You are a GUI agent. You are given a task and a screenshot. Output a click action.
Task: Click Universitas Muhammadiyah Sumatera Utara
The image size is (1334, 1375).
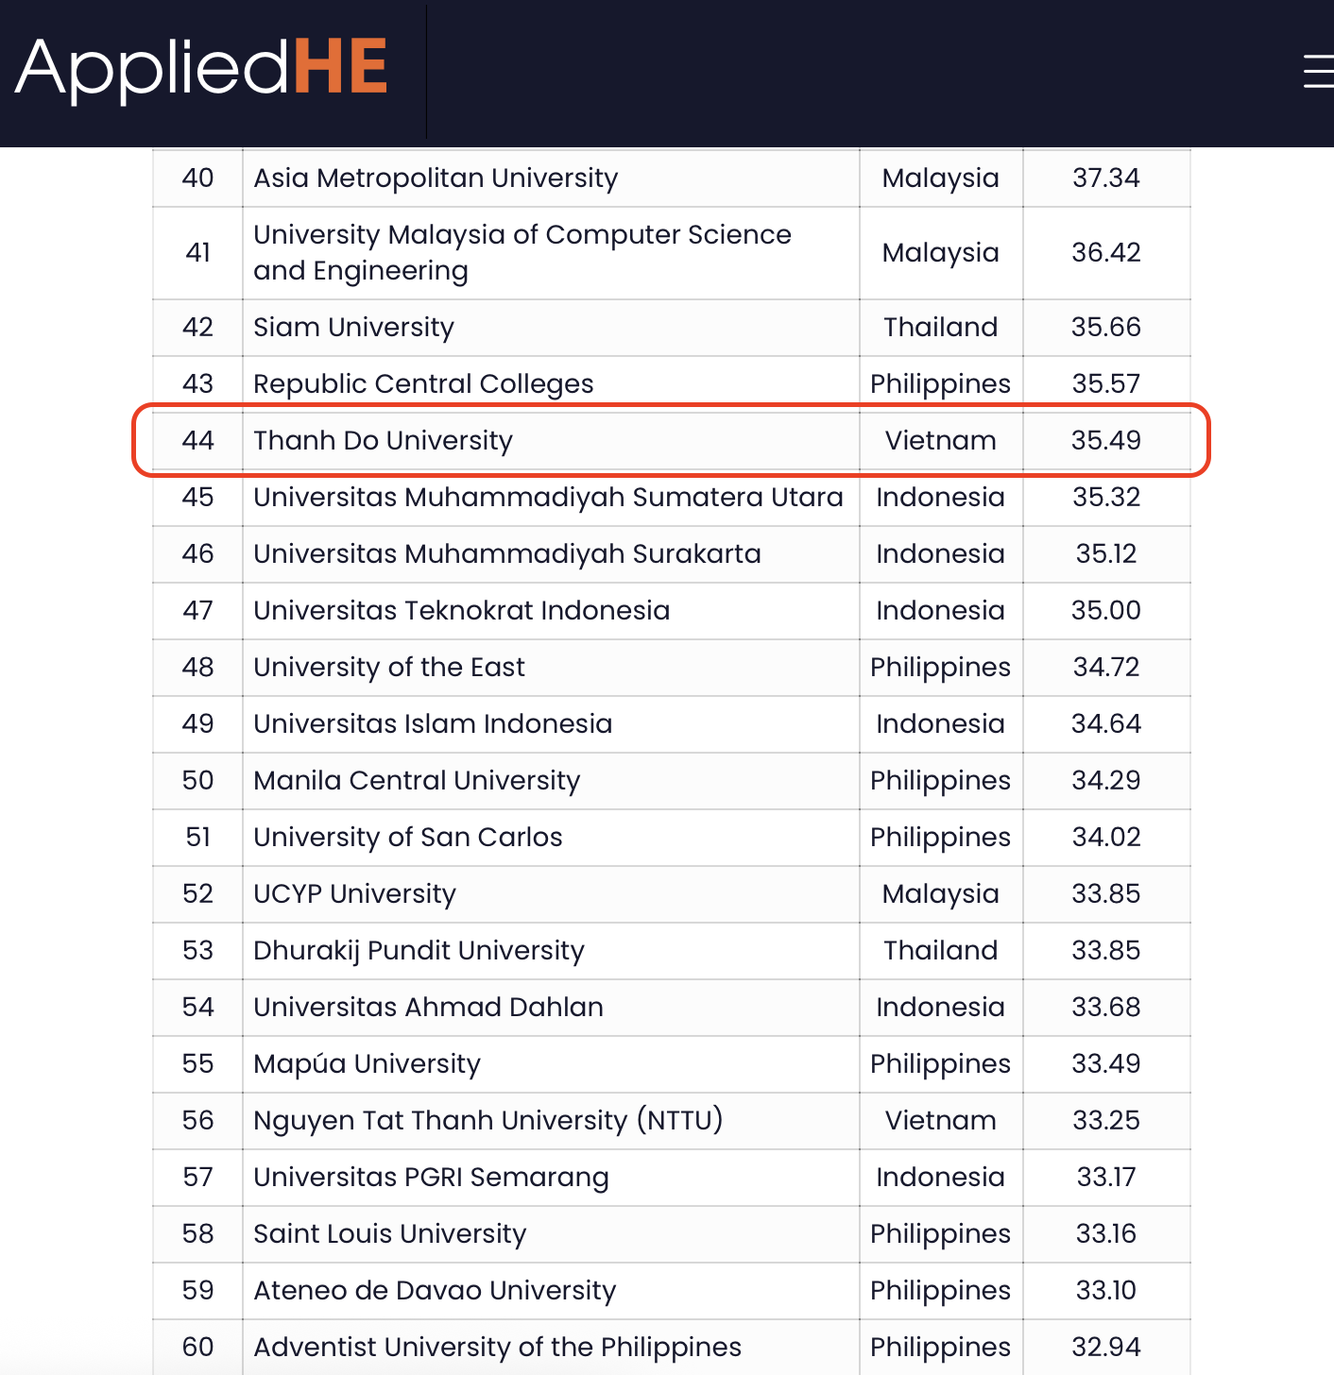click(548, 497)
